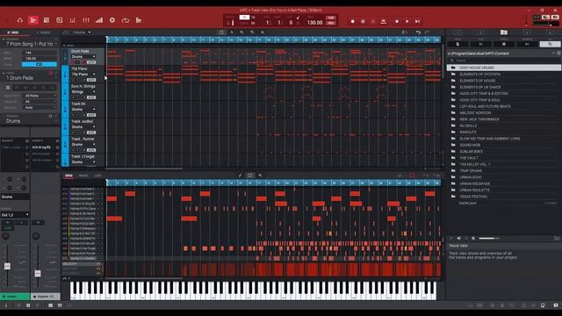Start playback with the play button
The image size is (562, 316).
tap(407, 21)
